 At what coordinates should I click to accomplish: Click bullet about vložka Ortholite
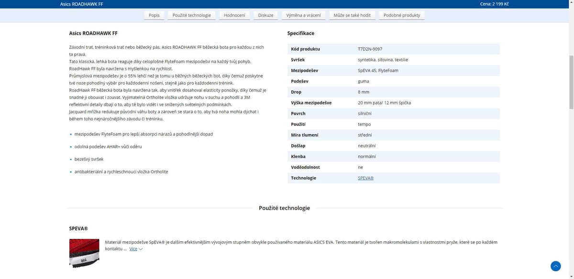(121, 172)
